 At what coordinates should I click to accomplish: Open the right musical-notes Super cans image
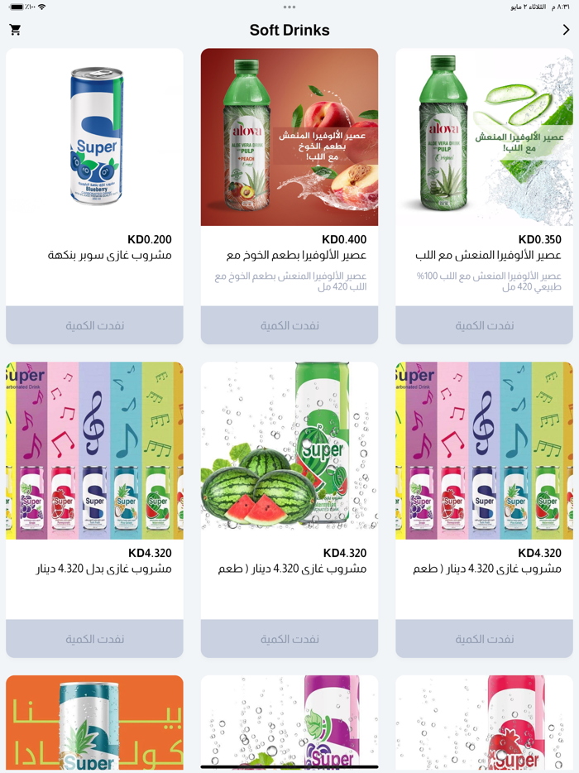point(484,450)
